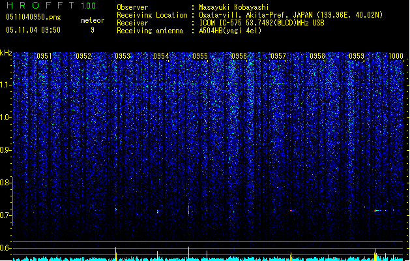Click the 0954 time marker
This screenshot has height=261, width=410.
coord(161,56)
